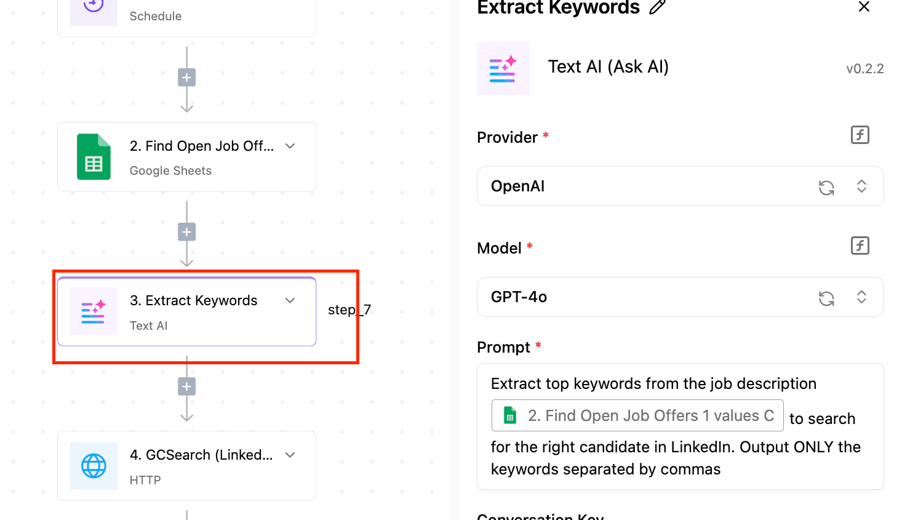Refresh the Model options list
Viewport: 902px width, 520px height.
pyautogui.click(x=826, y=298)
